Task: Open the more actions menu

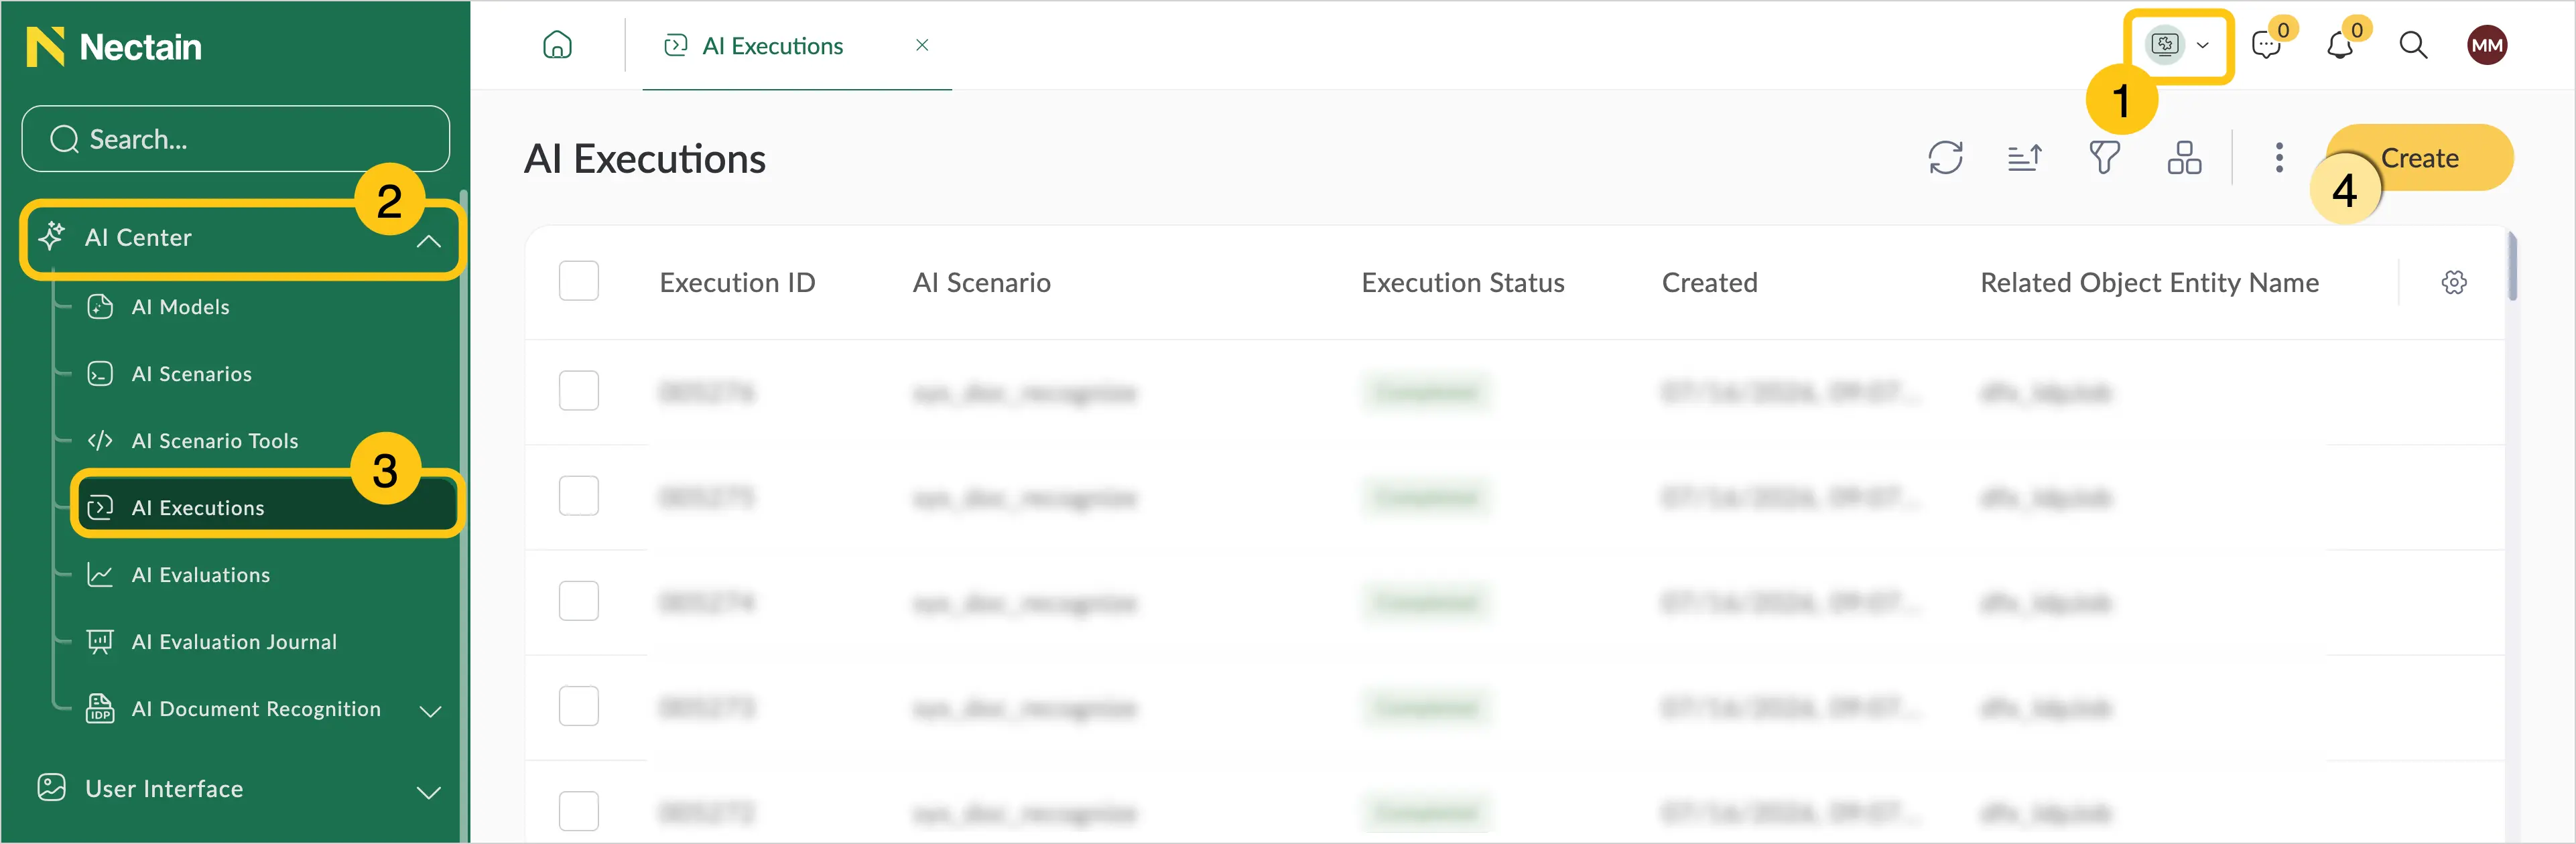Action: (2279, 158)
